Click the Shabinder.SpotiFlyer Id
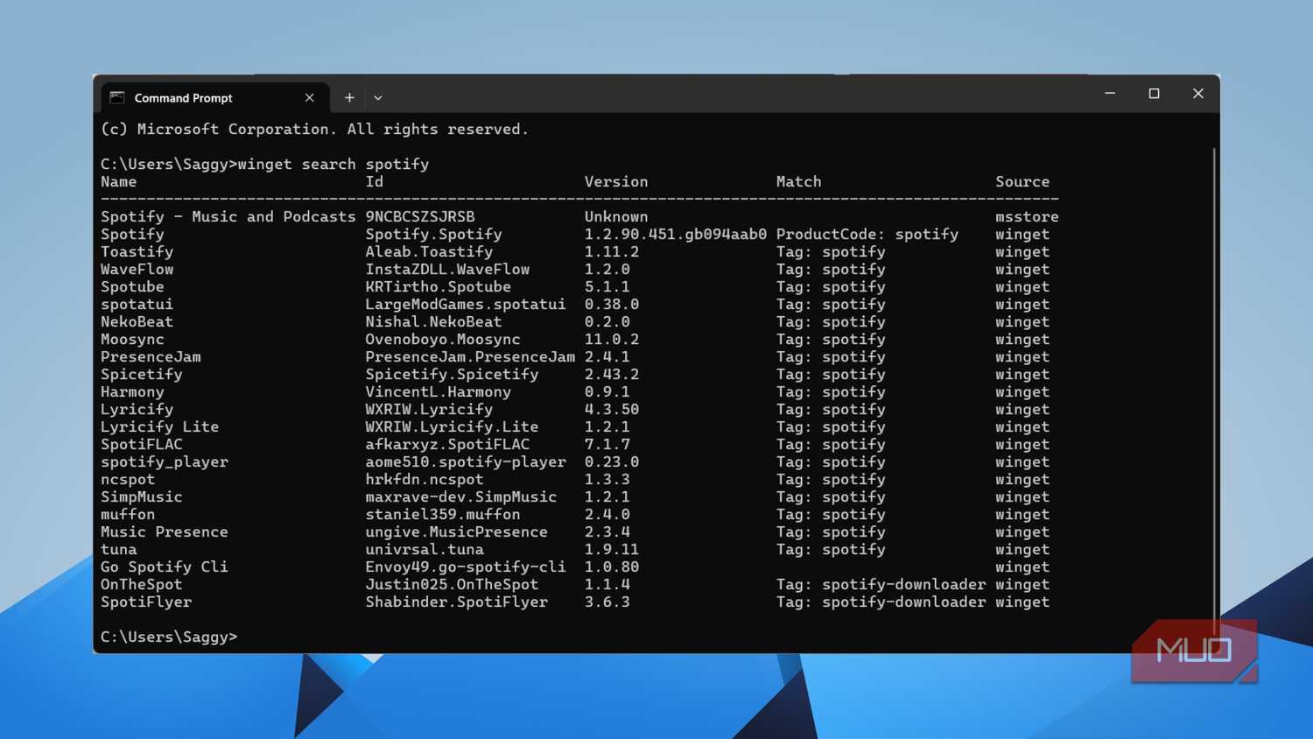 click(x=457, y=602)
